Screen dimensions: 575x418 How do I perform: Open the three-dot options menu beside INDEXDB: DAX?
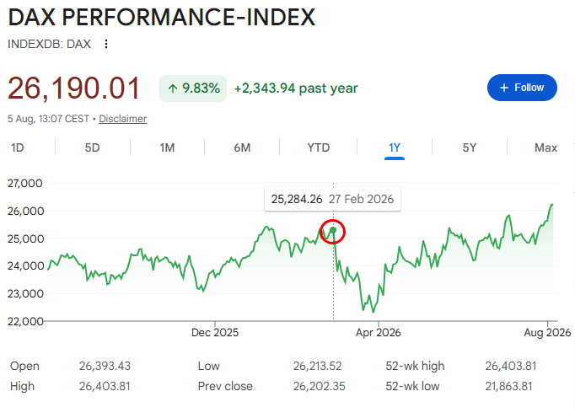(x=106, y=44)
